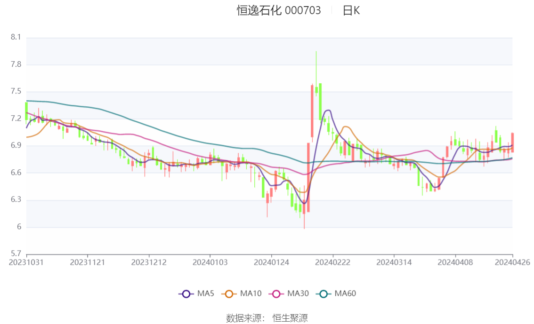Click the last red candlestick on 20240426

(x=512, y=142)
